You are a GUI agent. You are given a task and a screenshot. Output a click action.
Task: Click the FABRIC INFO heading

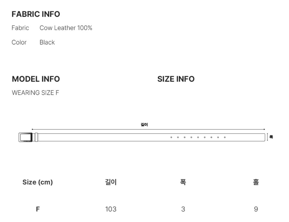click(36, 14)
